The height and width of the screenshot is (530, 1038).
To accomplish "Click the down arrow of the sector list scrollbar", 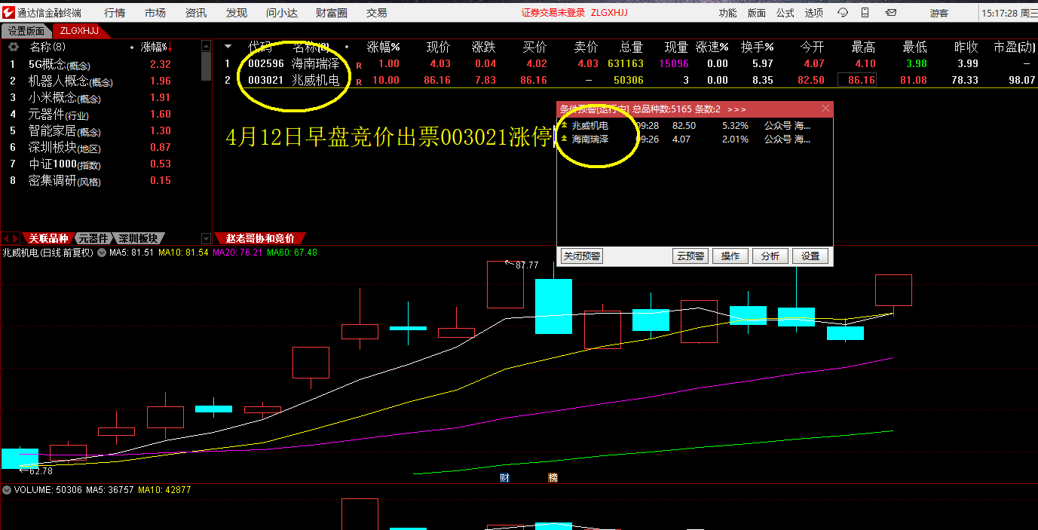I will click(x=207, y=238).
